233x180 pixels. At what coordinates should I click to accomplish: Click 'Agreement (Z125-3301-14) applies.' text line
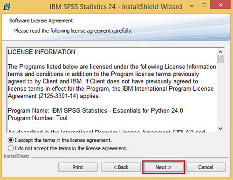point(54,96)
